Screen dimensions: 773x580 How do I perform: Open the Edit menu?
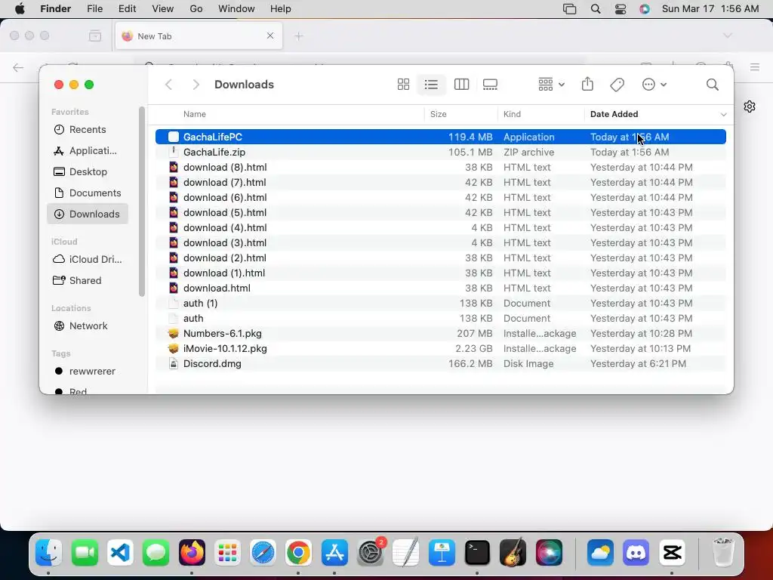[x=127, y=9]
